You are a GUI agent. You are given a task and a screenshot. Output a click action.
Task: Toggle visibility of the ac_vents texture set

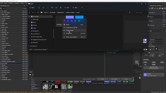1,11
